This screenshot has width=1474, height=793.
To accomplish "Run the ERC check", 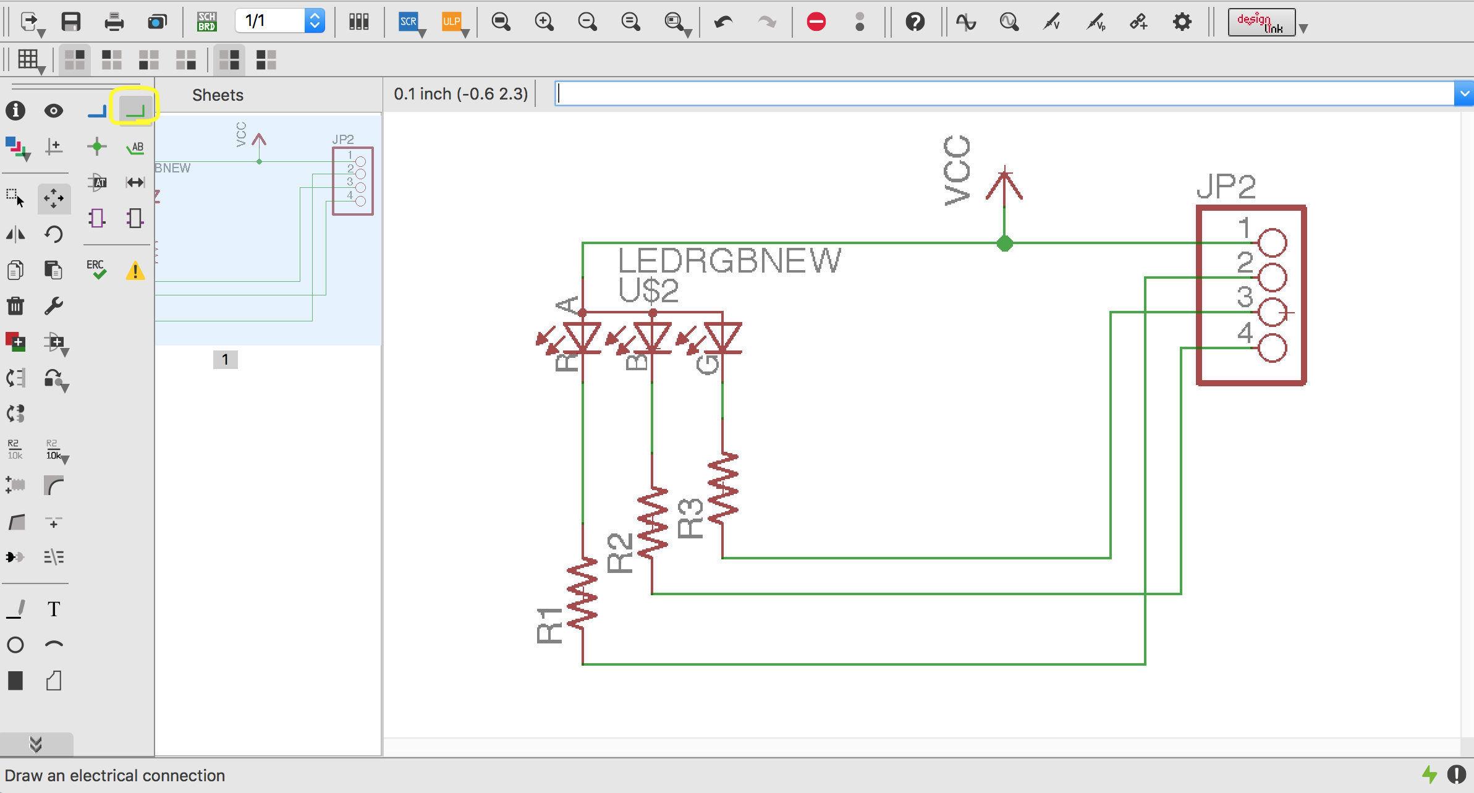I will coord(97,269).
